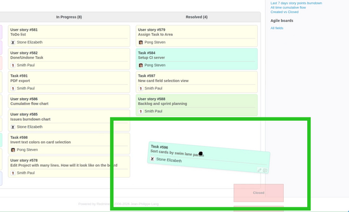Open User story #578 card title

click(x=24, y=160)
